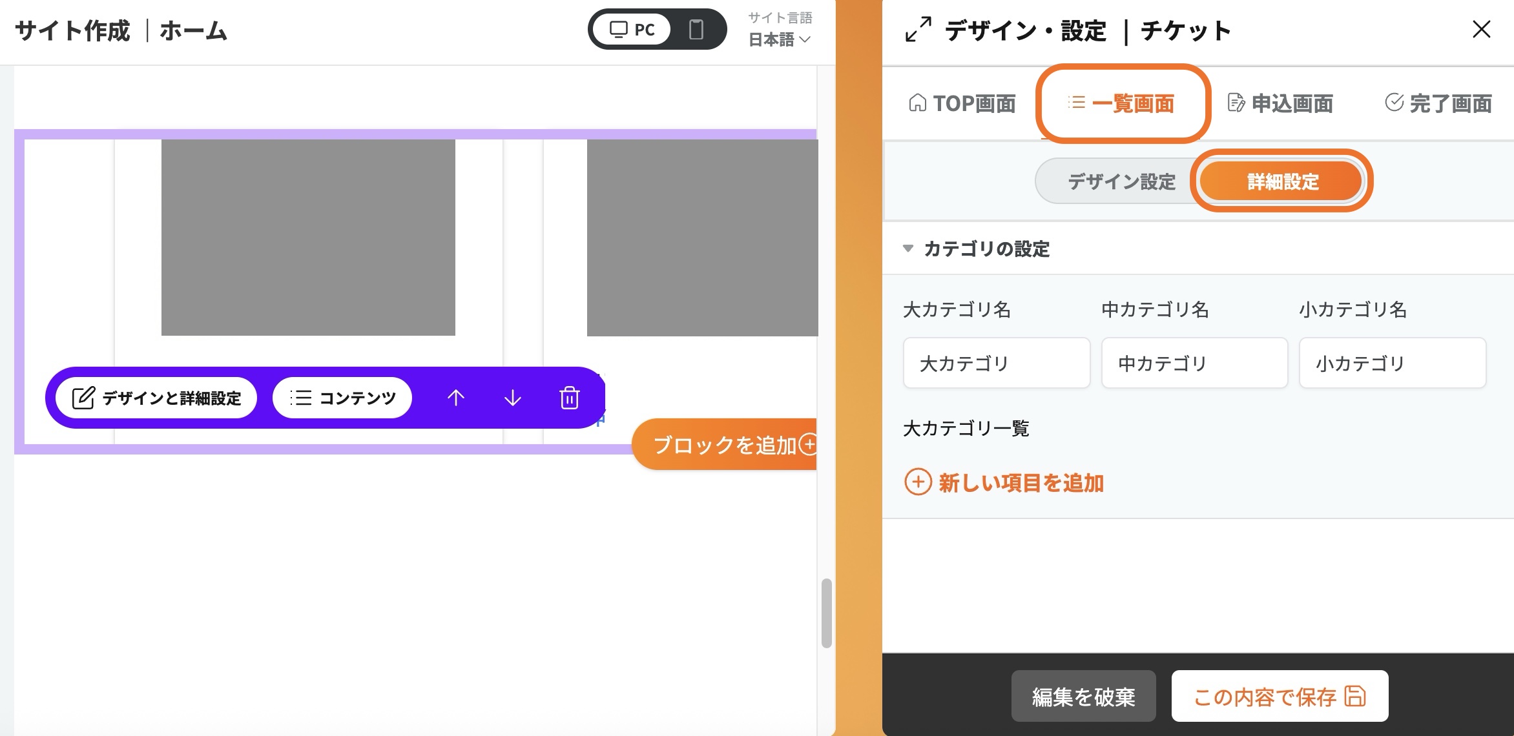
Task: Click the preview vertical scrollbar
Action: [826, 612]
